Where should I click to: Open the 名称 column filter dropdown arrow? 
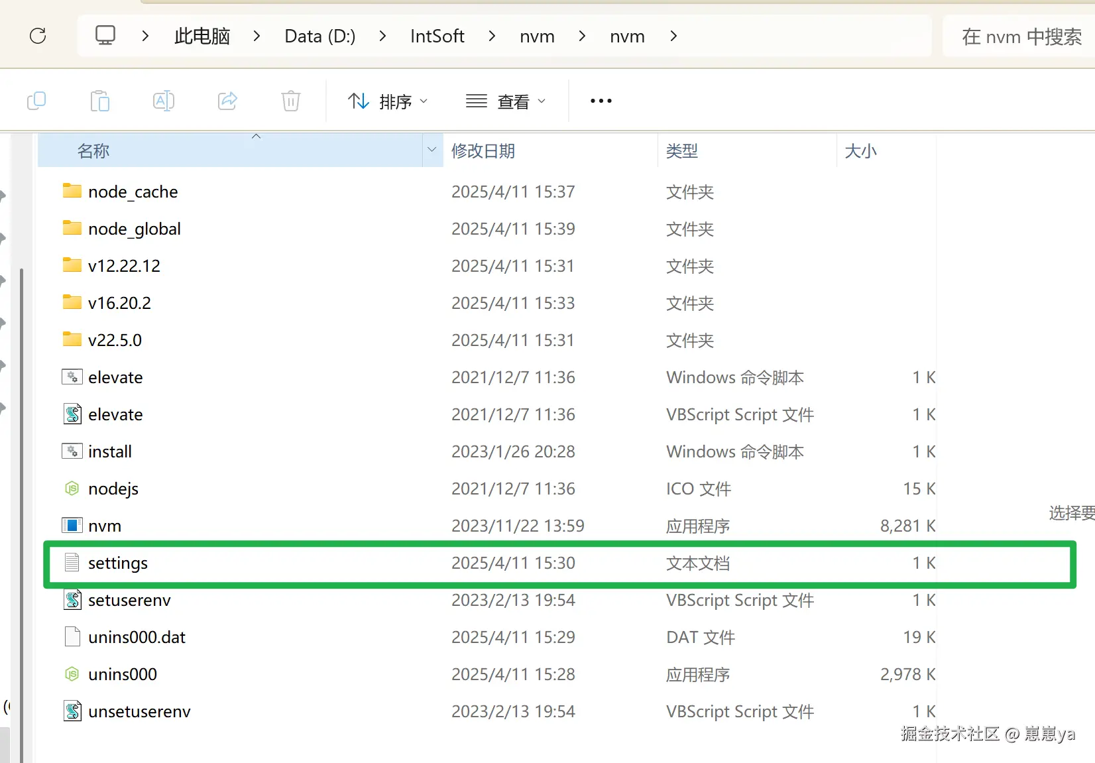point(432,150)
